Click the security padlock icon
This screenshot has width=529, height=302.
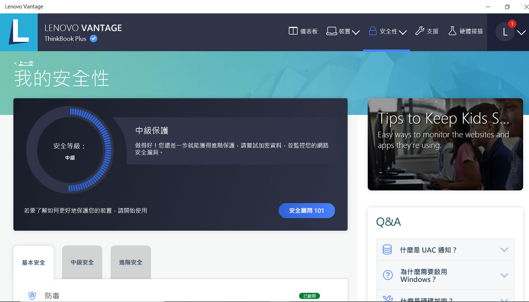373,31
